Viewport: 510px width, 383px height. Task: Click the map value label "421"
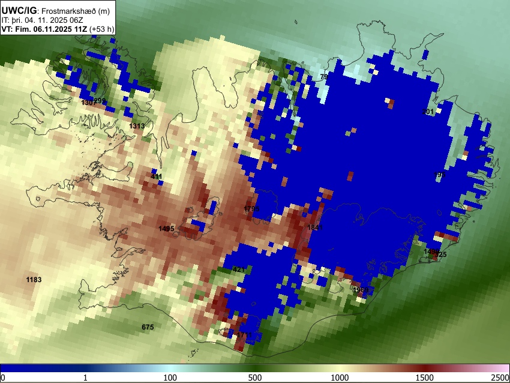[x=239, y=270]
